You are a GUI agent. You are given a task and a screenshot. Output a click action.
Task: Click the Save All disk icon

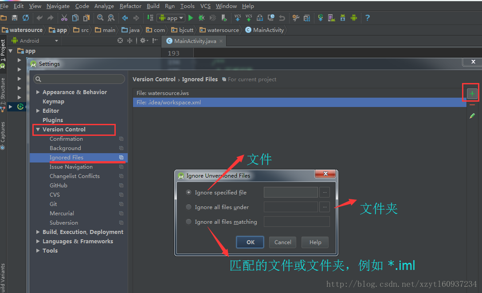(x=15, y=18)
